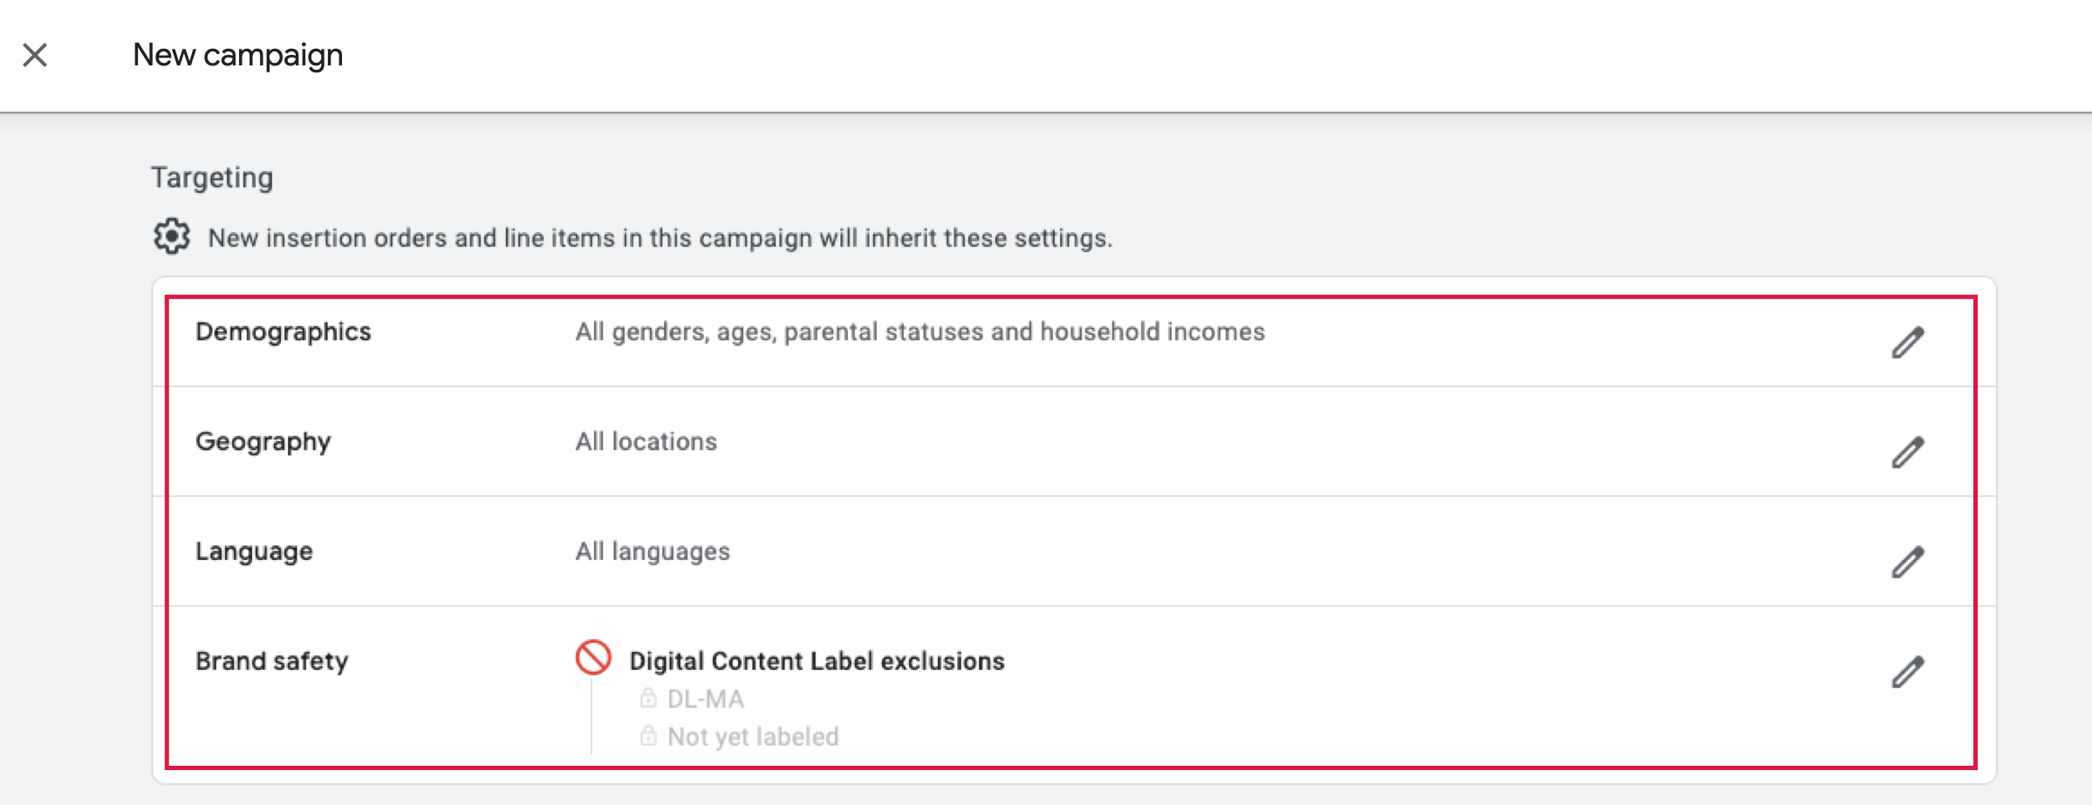Click 'Digital Content Label exclusions' heading
This screenshot has height=805, width=2092.
817,661
